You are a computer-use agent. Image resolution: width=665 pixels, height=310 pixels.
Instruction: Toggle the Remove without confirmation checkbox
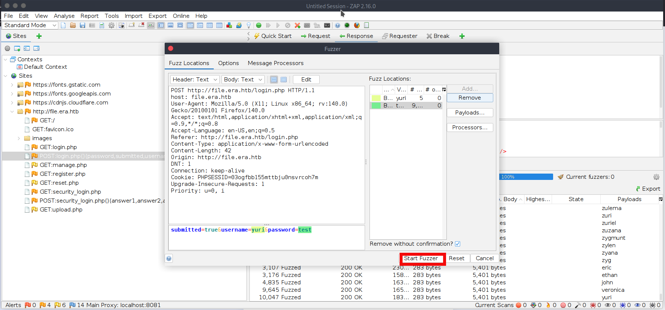(458, 244)
